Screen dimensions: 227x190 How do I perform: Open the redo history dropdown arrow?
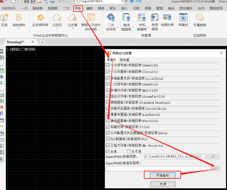(x=74, y=1)
